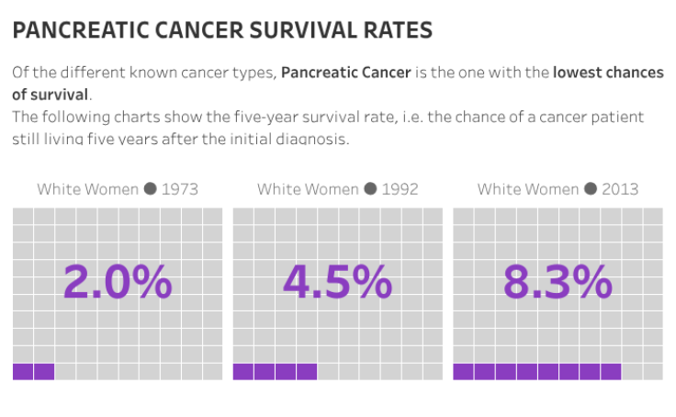
Task: Click the 1992 year label
Action: (400, 189)
